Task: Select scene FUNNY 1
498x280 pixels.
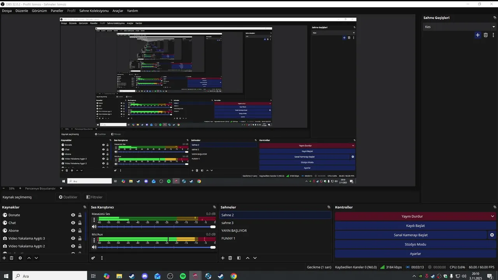Action: (x=275, y=238)
